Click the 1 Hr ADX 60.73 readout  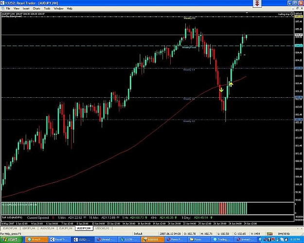click(135, 218)
